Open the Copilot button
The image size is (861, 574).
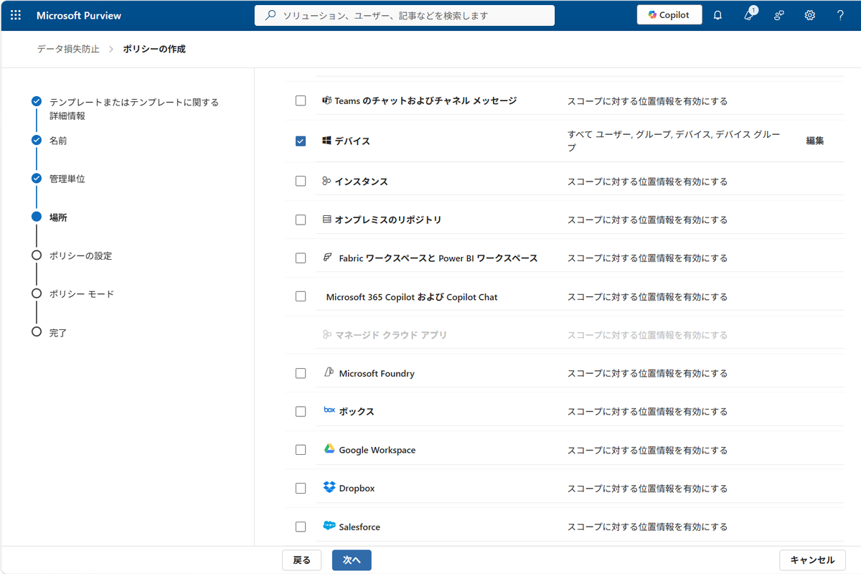[669, 15]
